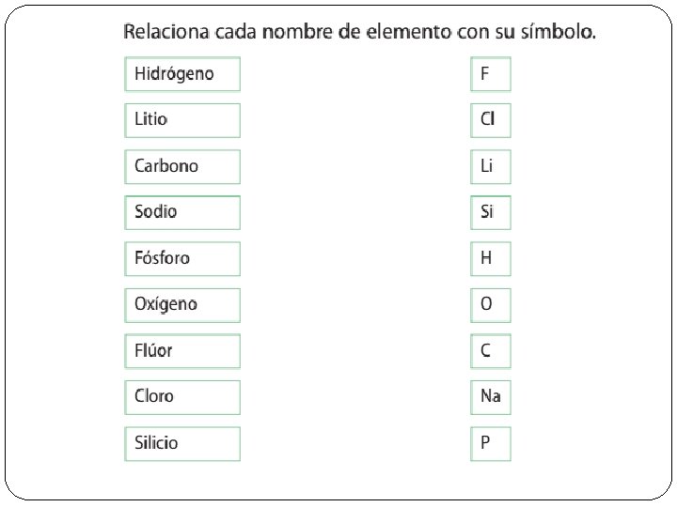677x507 pixels.
Task: Click the Silicio element box
Action: coord(182,443)
